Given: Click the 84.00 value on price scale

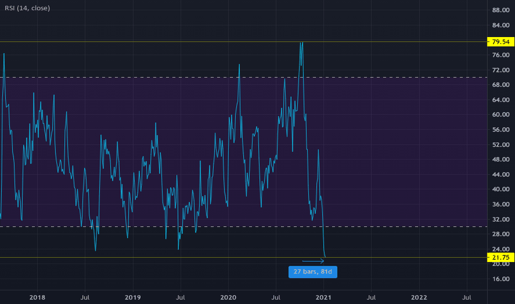Looking at the screenshot, I should click(x=501, y=25).
